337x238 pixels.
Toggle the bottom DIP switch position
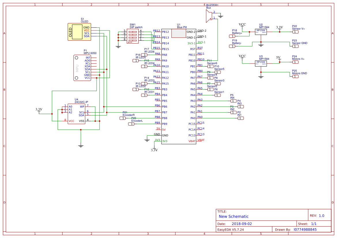click(133, 40)
